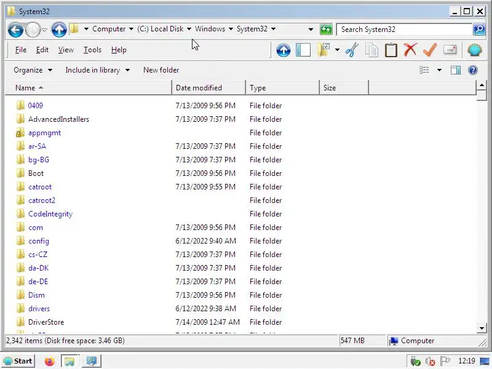Go up one level via address bar Up button
The width and height of the screenshot is (492, 369).
(58, 30)
